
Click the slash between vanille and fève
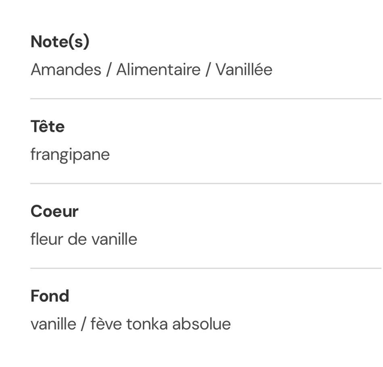pyautogui.click(x=83, y=324)
